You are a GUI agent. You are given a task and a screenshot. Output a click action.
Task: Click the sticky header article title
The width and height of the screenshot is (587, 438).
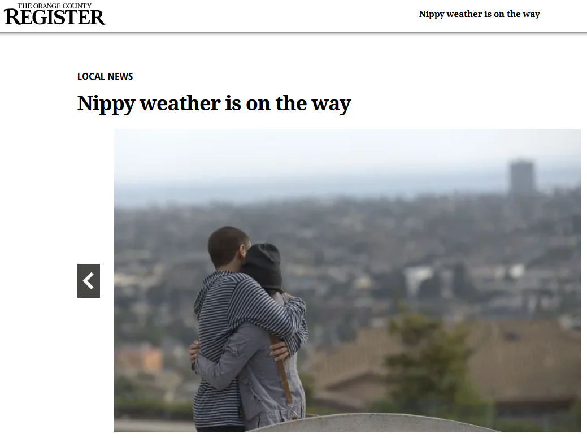point(479,14)
